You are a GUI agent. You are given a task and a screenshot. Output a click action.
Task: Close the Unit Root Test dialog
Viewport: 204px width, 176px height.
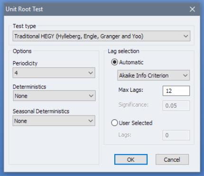coord(192,9)
